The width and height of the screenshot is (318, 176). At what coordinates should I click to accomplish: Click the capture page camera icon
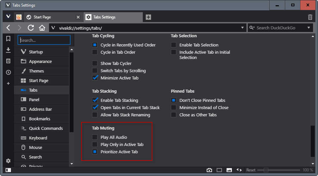[x=209, y=170]
